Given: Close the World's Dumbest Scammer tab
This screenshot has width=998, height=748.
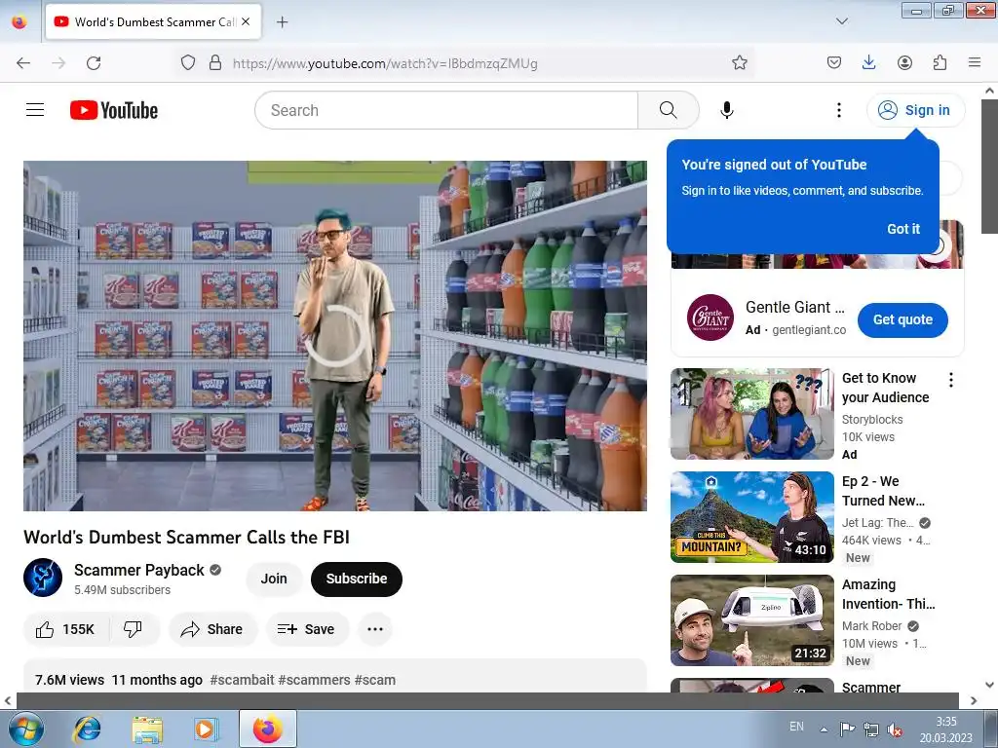Looking at the screenshot, I should tap(246, 21).
